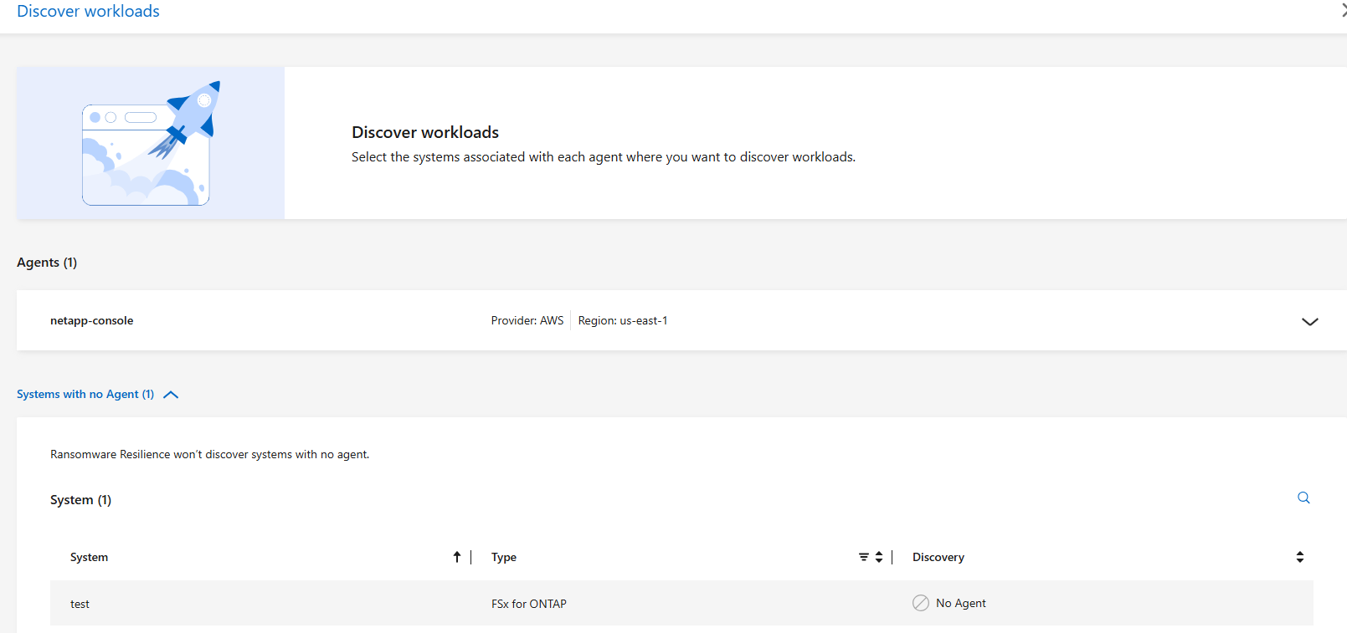Open the system table search icon
1347x633 pixels.
tap(1303, 498)
